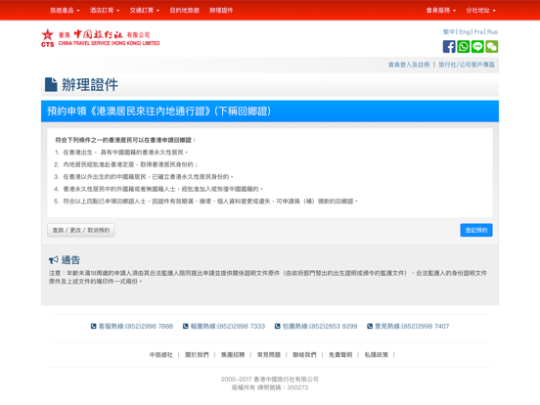Expand the 交通訂票 dropdown menu
The width and height of the screenshot is (540, 405).
(x=145, y=11)
